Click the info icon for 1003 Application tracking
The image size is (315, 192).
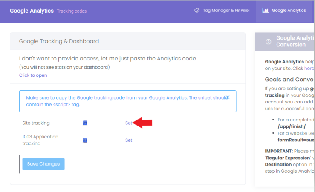click(85, 140)
